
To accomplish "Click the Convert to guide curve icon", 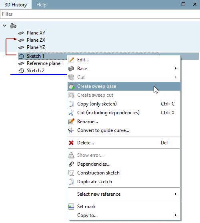I will [71, 130].
